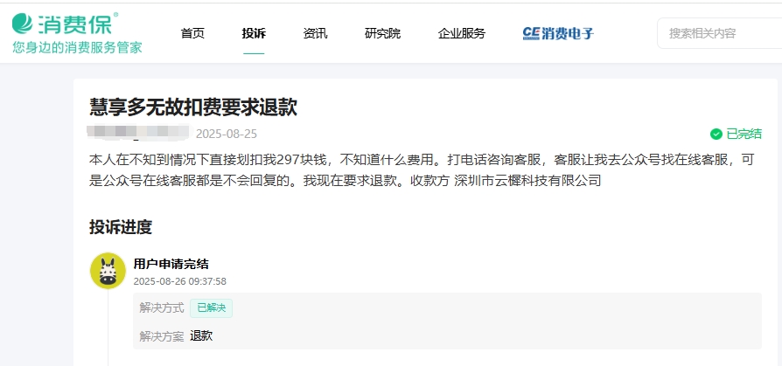Focus the 搜索相关内容 search box
This screenshot has width=782, height=366.
pyautogui.click(x=719, y=33)
